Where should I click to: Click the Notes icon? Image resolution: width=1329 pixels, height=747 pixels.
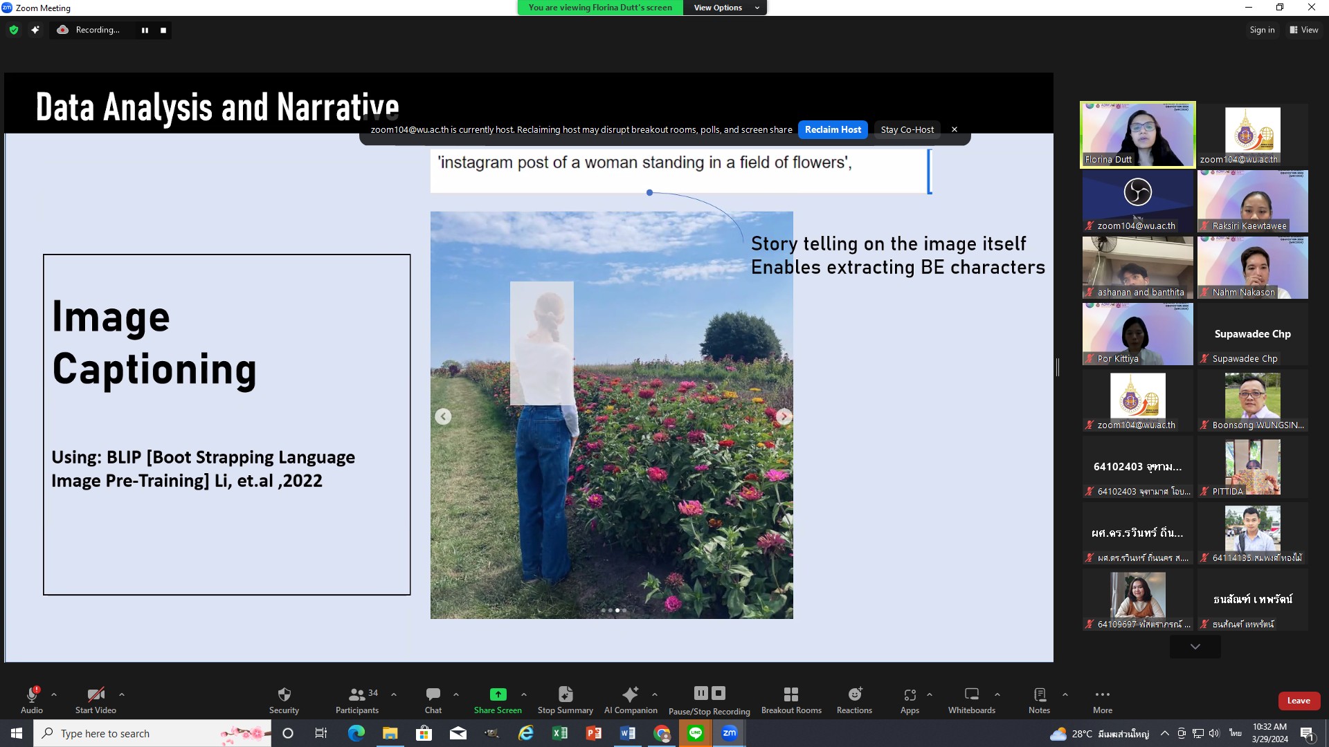tap(1039, 694)
